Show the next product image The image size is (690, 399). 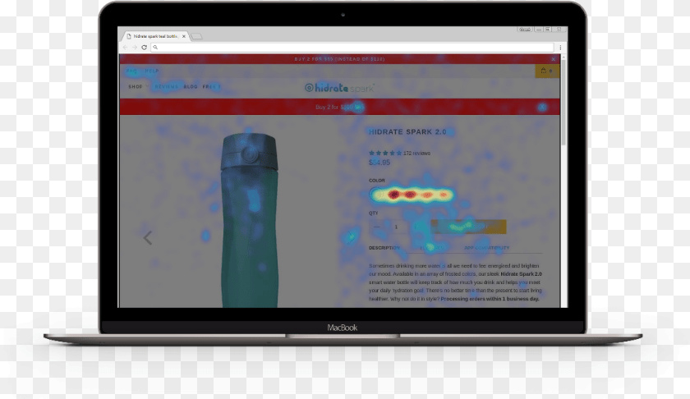coord(352,237)
